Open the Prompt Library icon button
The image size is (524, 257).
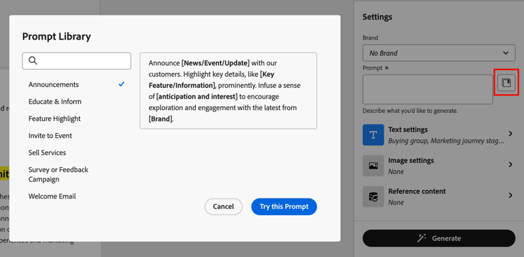[x=507, y=82]
